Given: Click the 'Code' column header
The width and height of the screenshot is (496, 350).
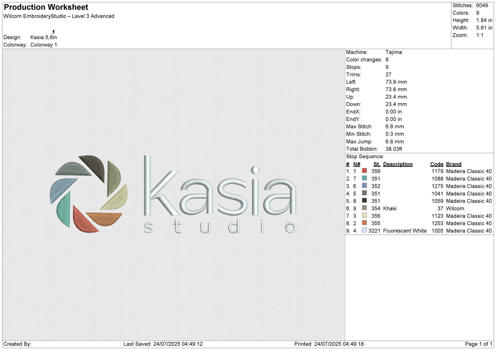Looking at the screenshot, I should (x=436, y=164).
